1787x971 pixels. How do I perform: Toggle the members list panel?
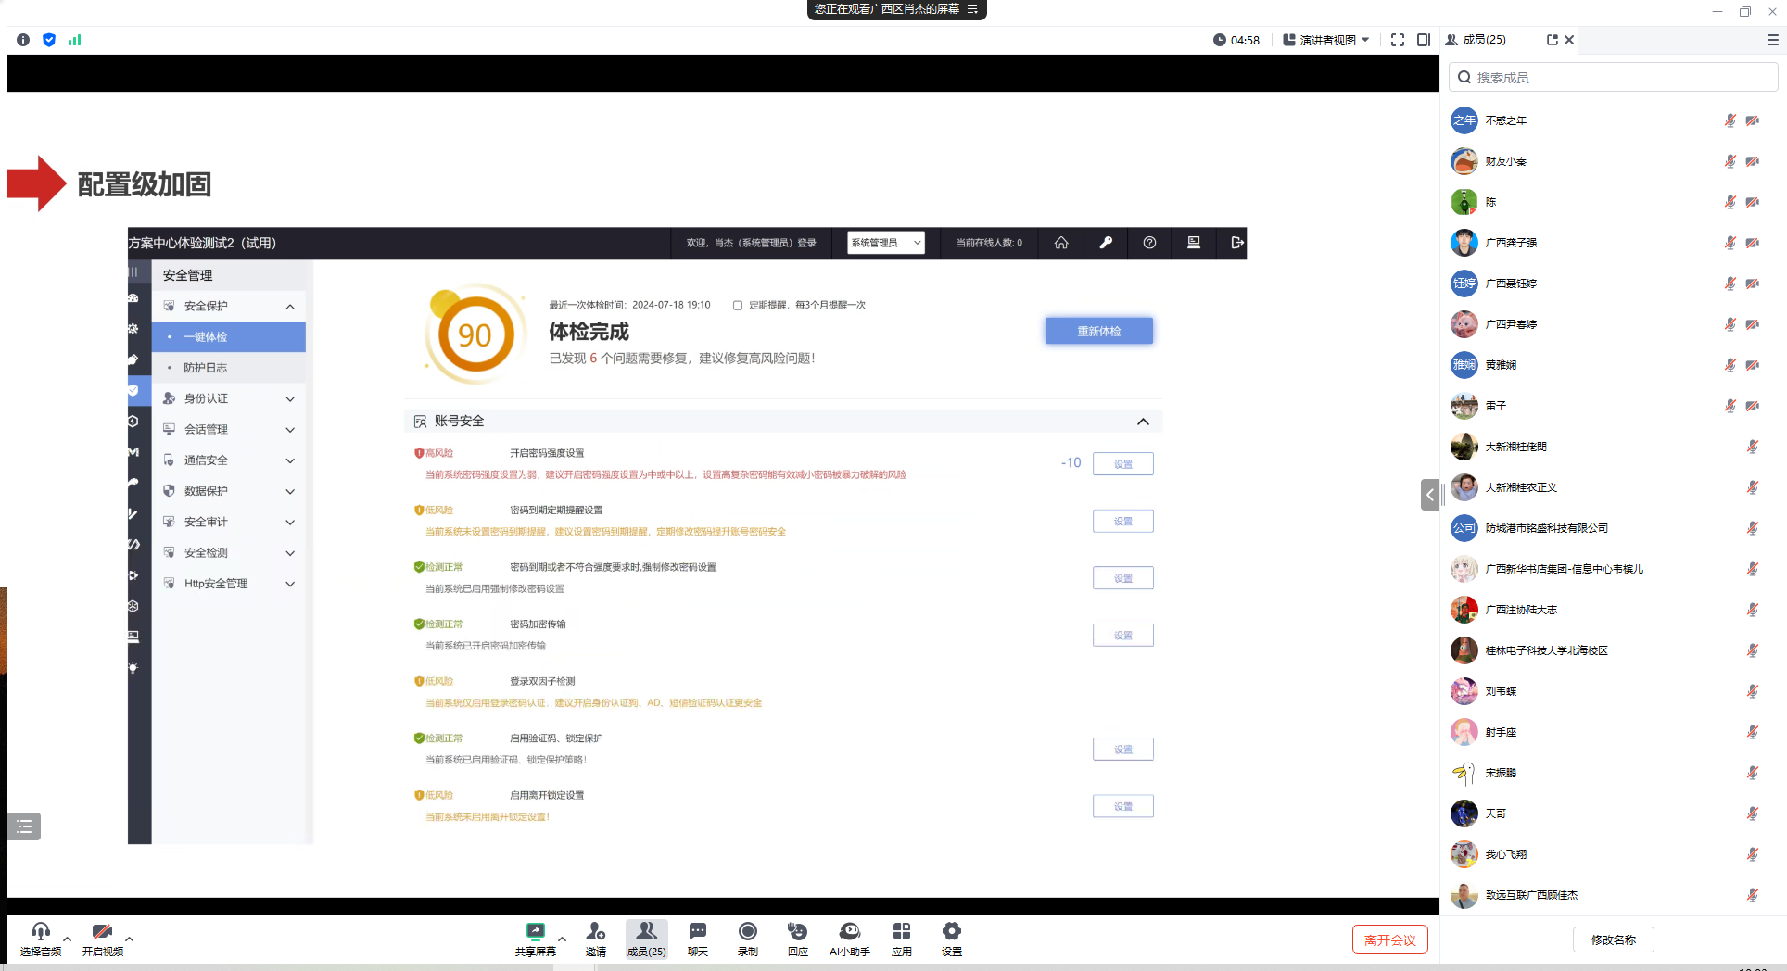pos(646,938)
